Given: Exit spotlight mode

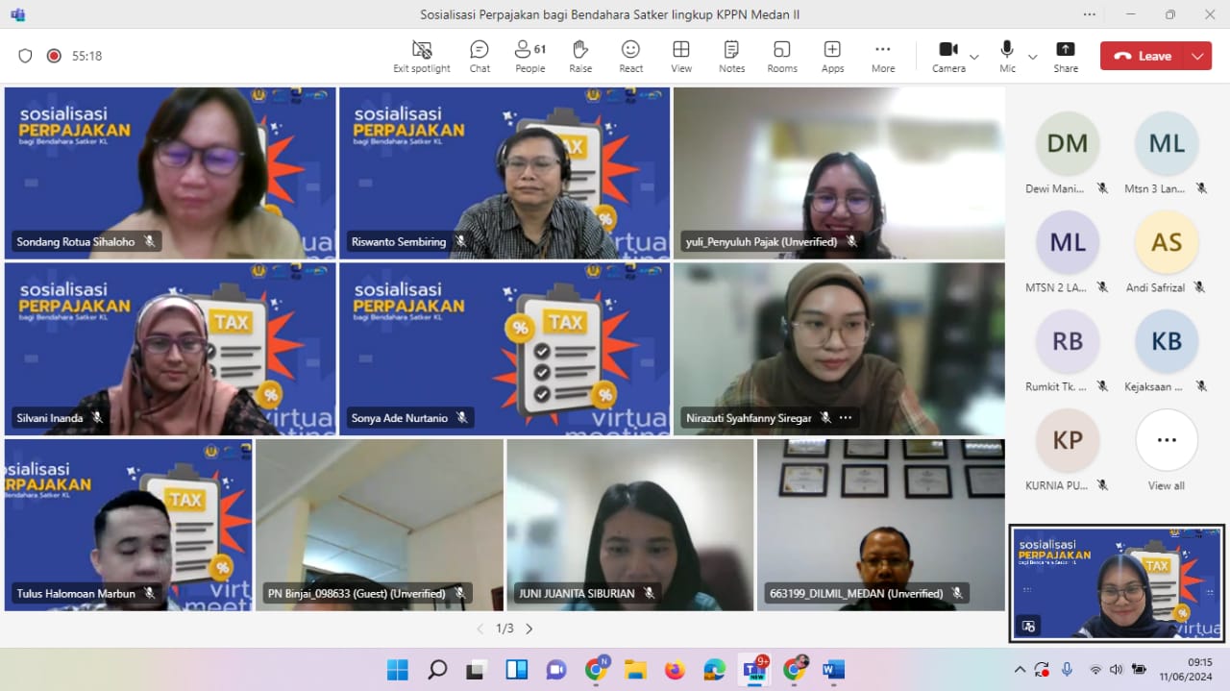Looking at the screenshot, I should click(x=422, y=56).
